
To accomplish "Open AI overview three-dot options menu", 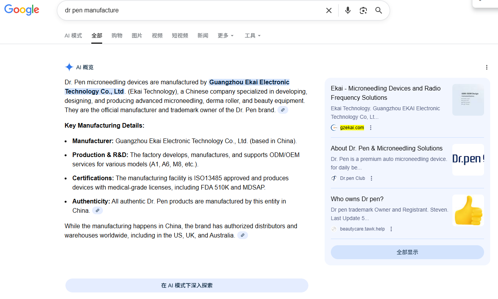I will (x=487, y=67).
